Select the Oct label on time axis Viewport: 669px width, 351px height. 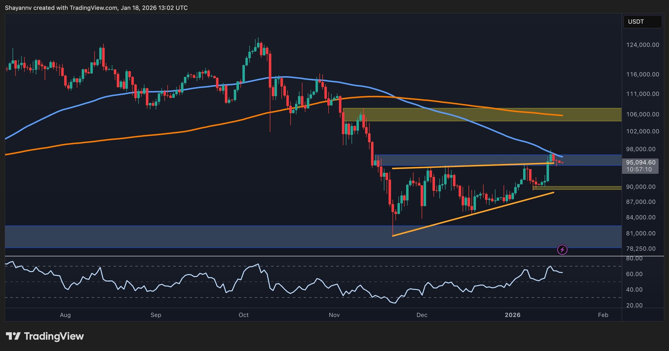point(244,315)
